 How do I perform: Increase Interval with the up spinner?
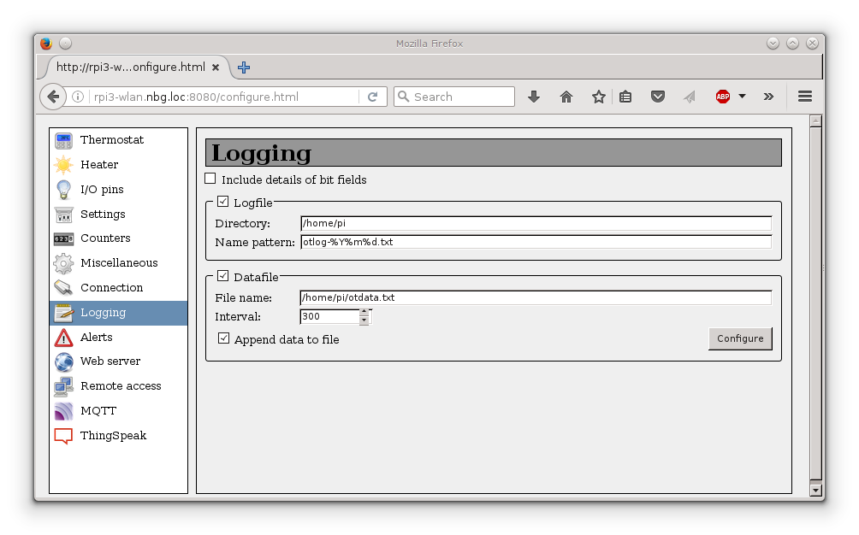tap(364, 312)
